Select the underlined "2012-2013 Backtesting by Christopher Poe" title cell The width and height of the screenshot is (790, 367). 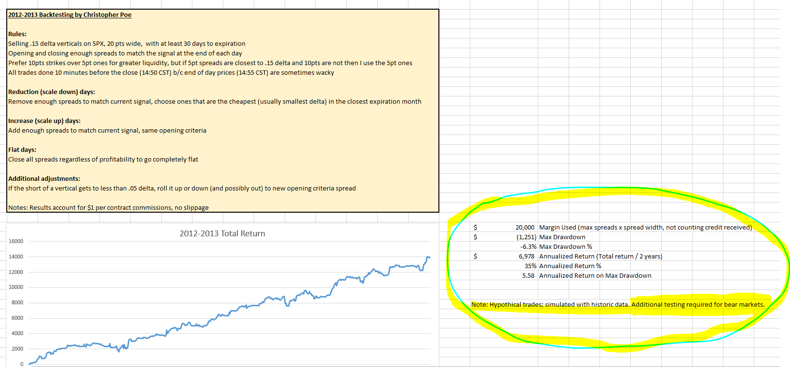(70, 15)
